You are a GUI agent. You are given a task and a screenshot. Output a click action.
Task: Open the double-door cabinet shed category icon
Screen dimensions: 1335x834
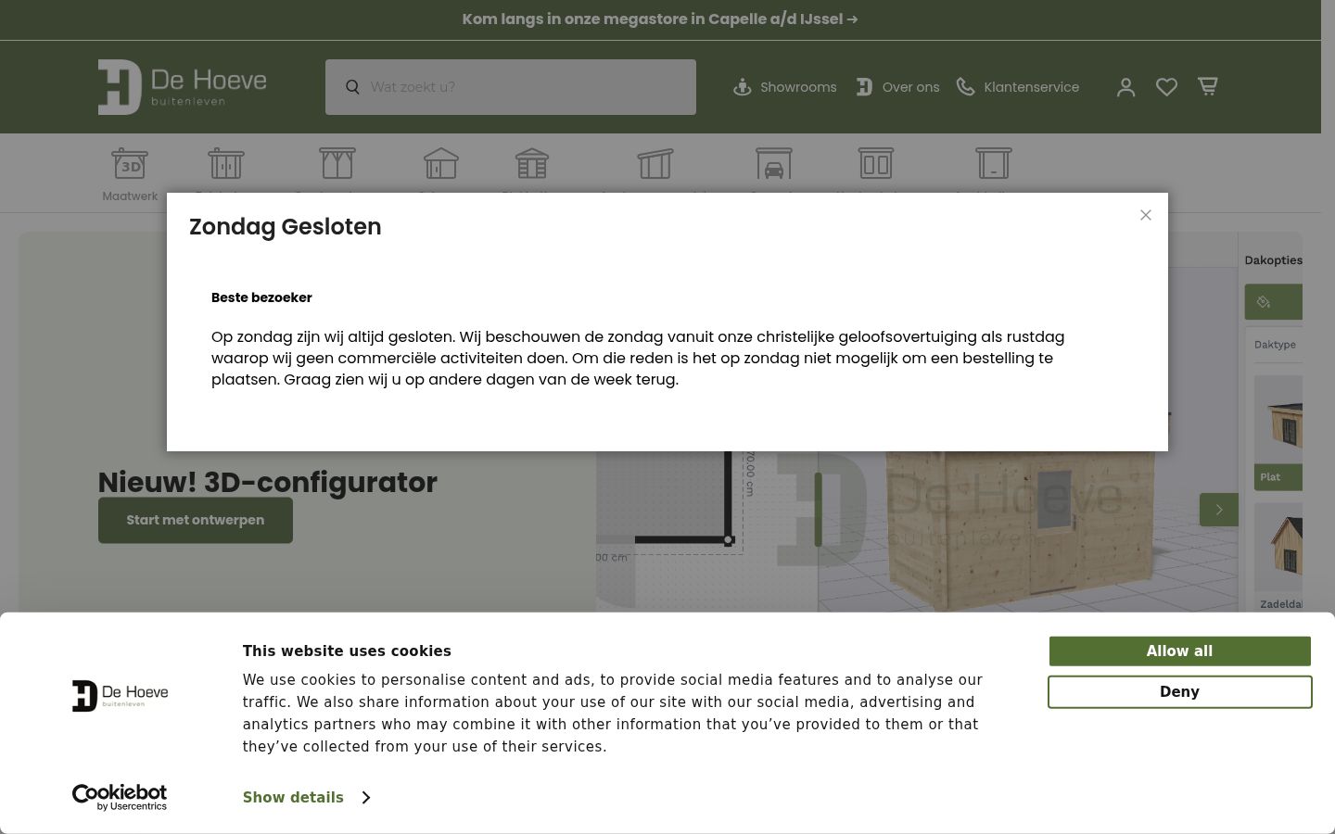coord(226,163)
